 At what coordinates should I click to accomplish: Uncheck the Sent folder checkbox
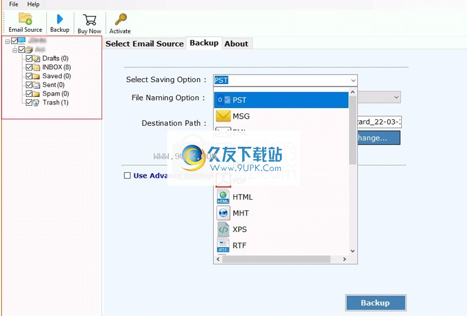[29, 85]
